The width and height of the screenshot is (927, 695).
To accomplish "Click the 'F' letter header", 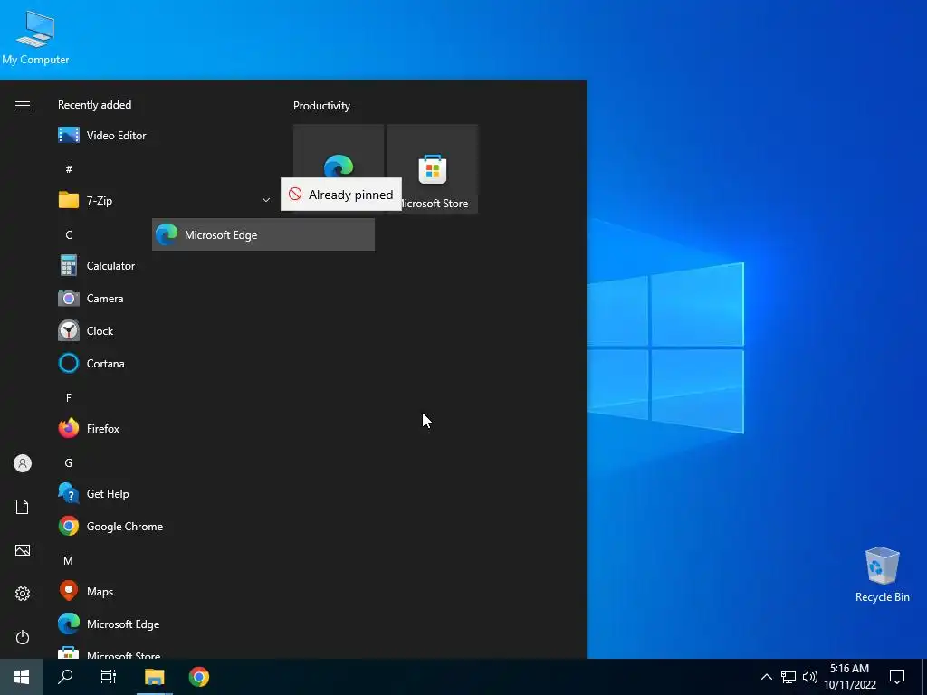I will [69, 398].
